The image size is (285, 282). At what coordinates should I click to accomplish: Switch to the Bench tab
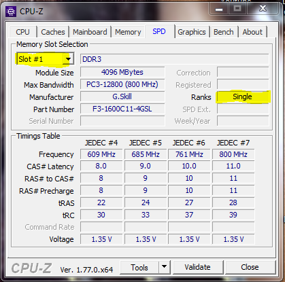(224, 32)
